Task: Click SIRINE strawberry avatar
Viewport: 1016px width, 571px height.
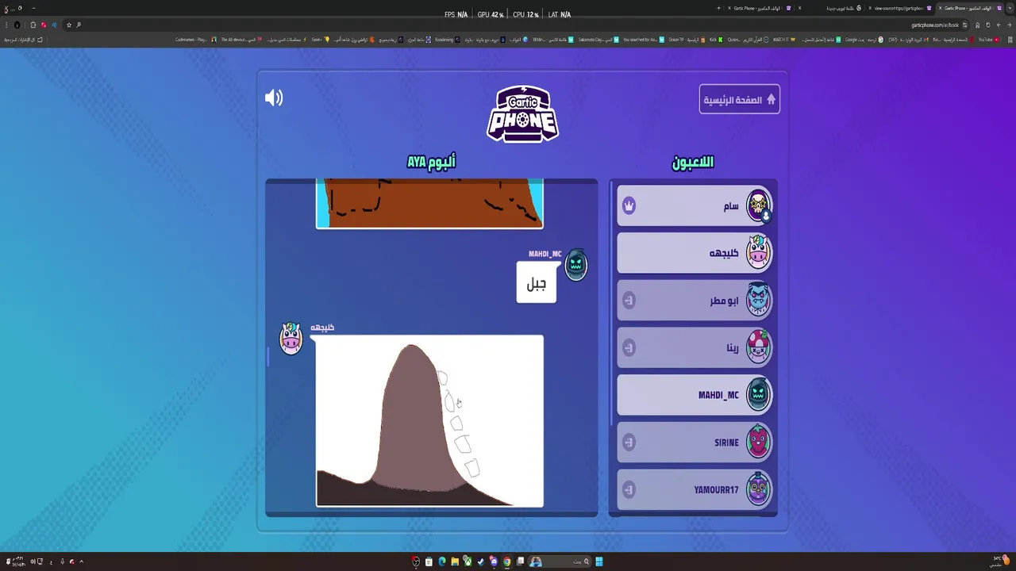Action: pyautogui.click(x=758, y=442)
